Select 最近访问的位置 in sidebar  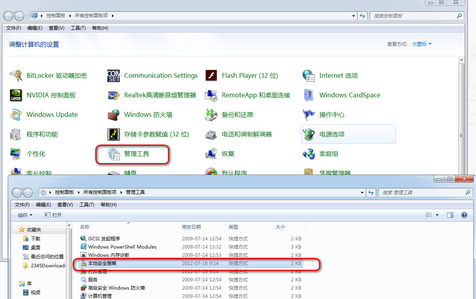tap(43, 256)
